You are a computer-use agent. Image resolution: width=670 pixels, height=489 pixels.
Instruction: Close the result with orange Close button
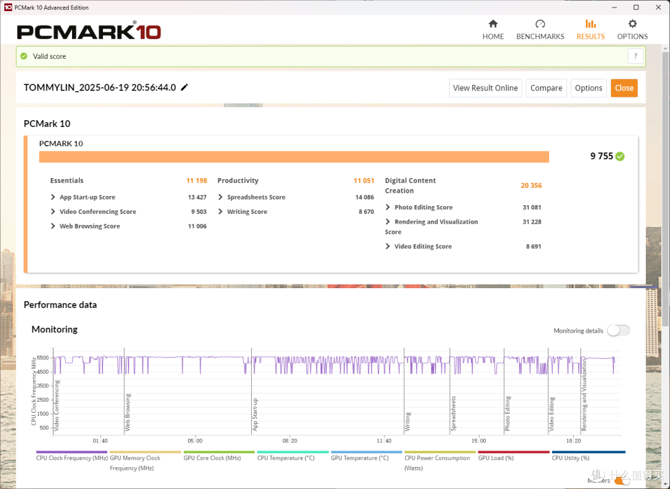pos(624,88)
